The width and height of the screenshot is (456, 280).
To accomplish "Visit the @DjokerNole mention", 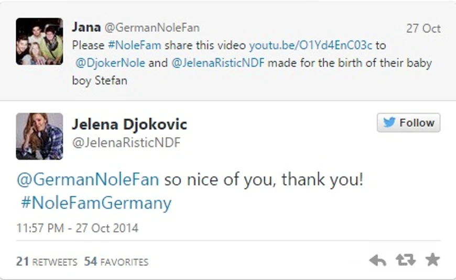I will 110,63.
